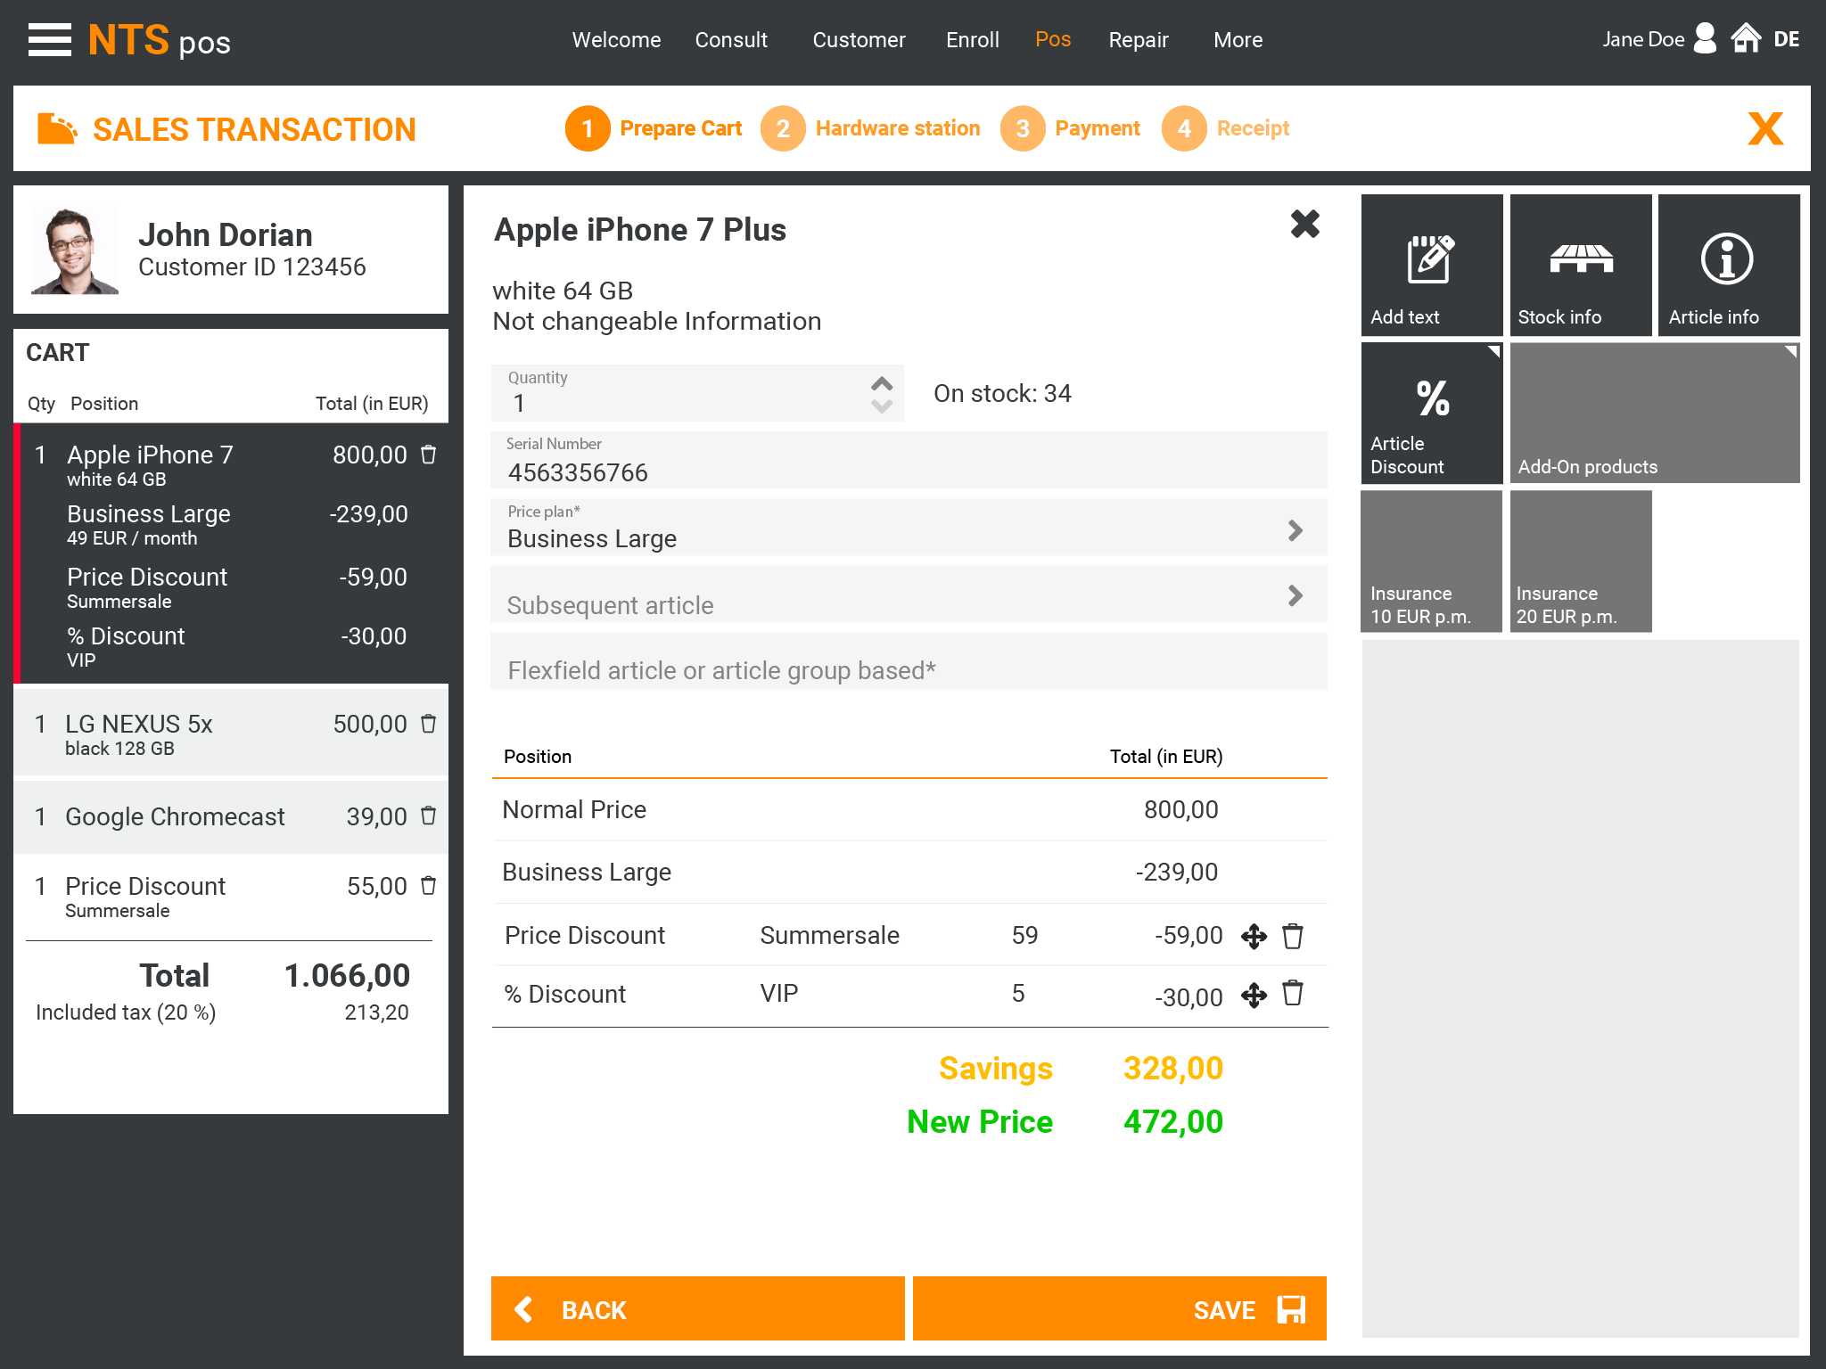Click the New Price 472,00
The height and width of the screenshot is (1369, 1826).
pyautogui.click(x=1172, y=1121)
